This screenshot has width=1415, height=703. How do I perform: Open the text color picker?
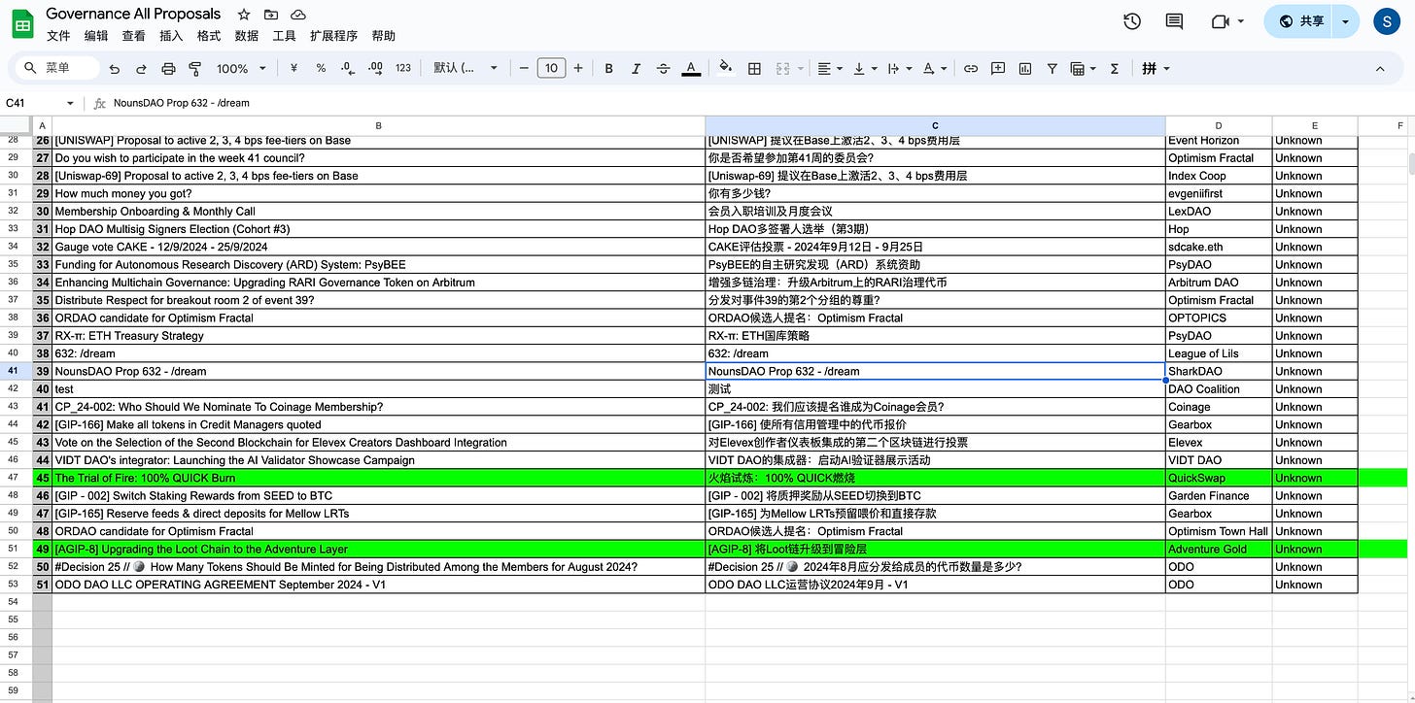[691, 68]
